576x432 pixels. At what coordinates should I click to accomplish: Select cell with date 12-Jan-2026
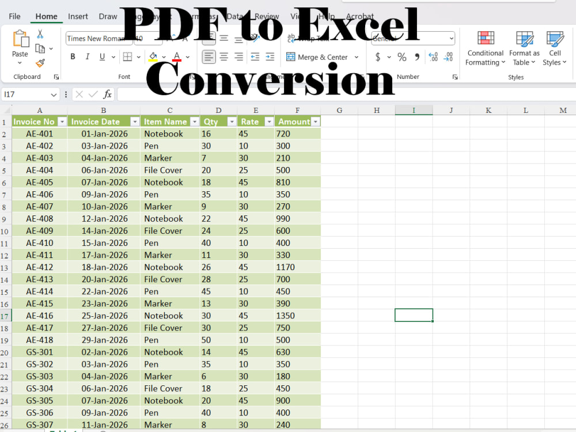104,218
